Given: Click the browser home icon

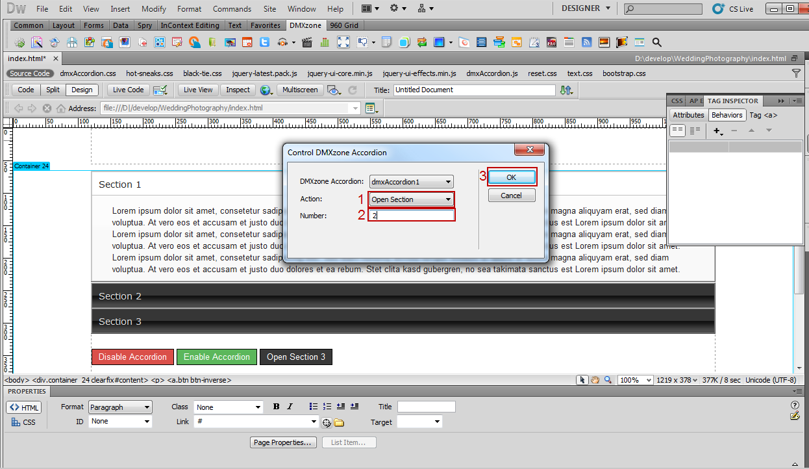Looking at the screenshot, I should click(x=61, y=108).
